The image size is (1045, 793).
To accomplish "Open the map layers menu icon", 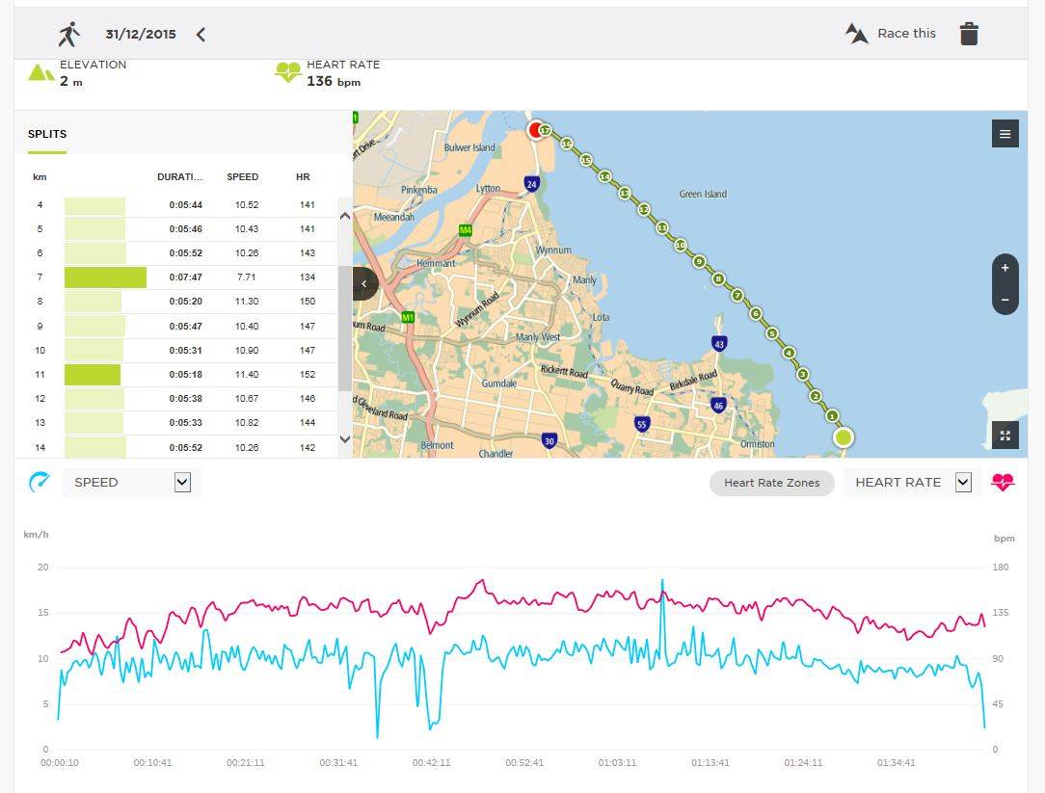I will (1005, 134).
